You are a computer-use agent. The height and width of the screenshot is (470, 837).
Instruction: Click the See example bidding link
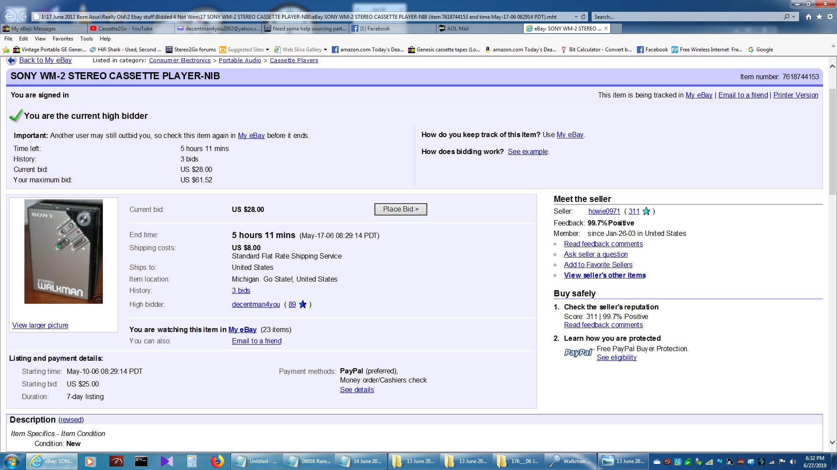point(527,151)
